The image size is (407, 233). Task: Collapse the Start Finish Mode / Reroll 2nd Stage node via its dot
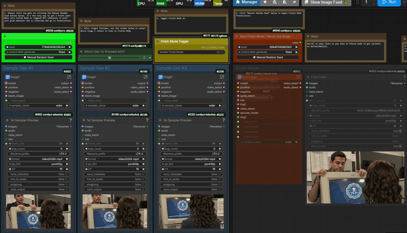click(x=236, y=37)
